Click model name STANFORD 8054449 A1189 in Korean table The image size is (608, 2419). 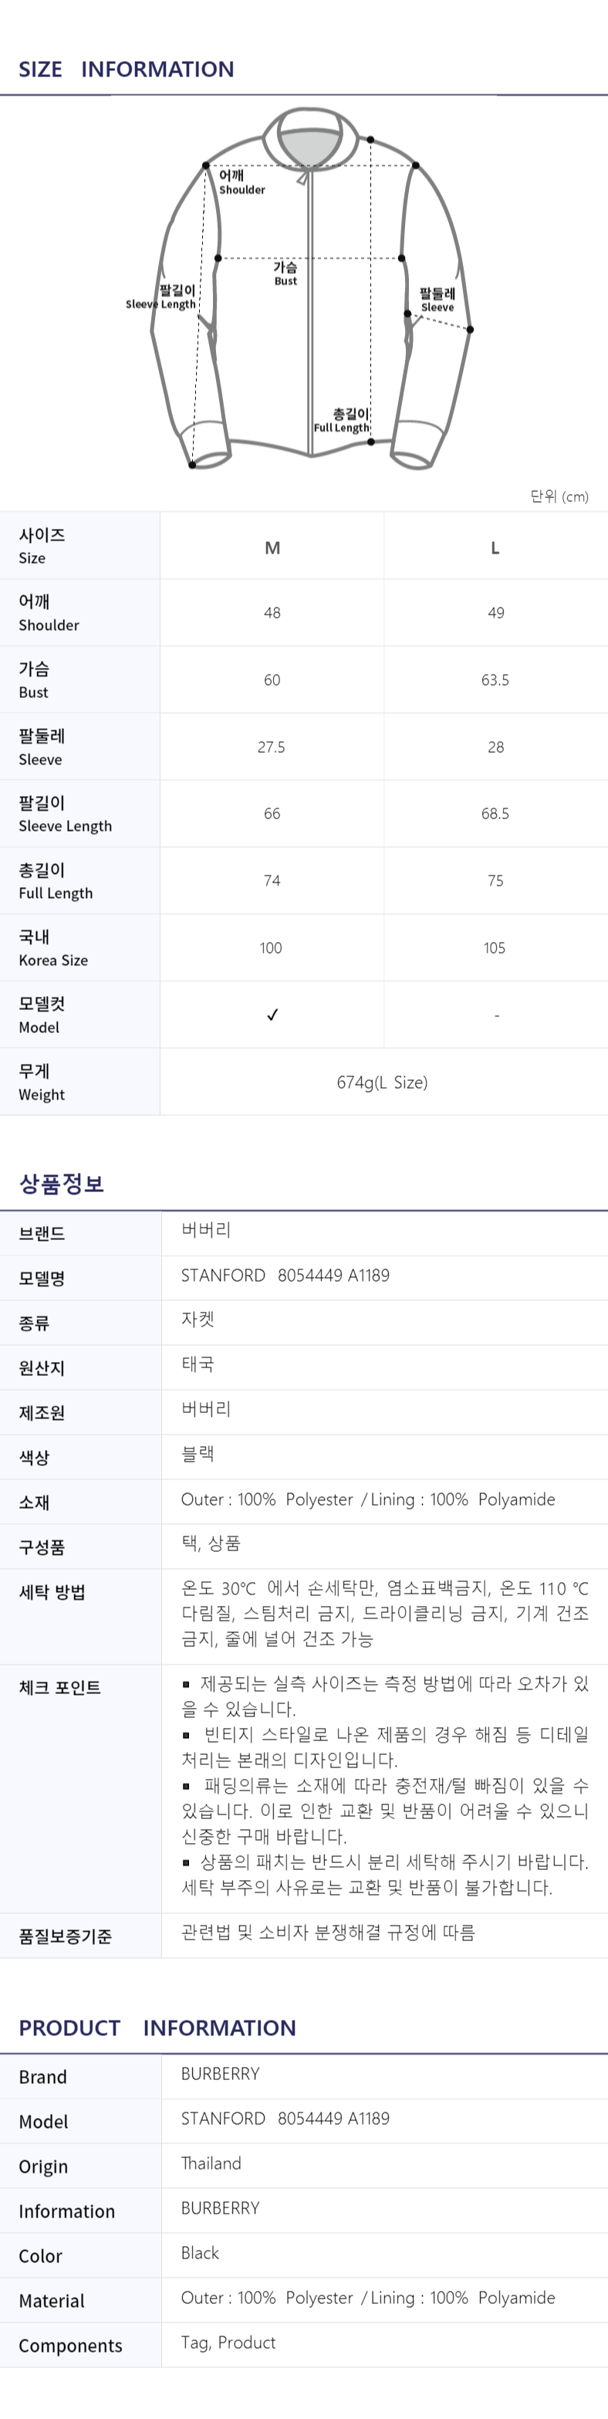tap(285, 1276)
